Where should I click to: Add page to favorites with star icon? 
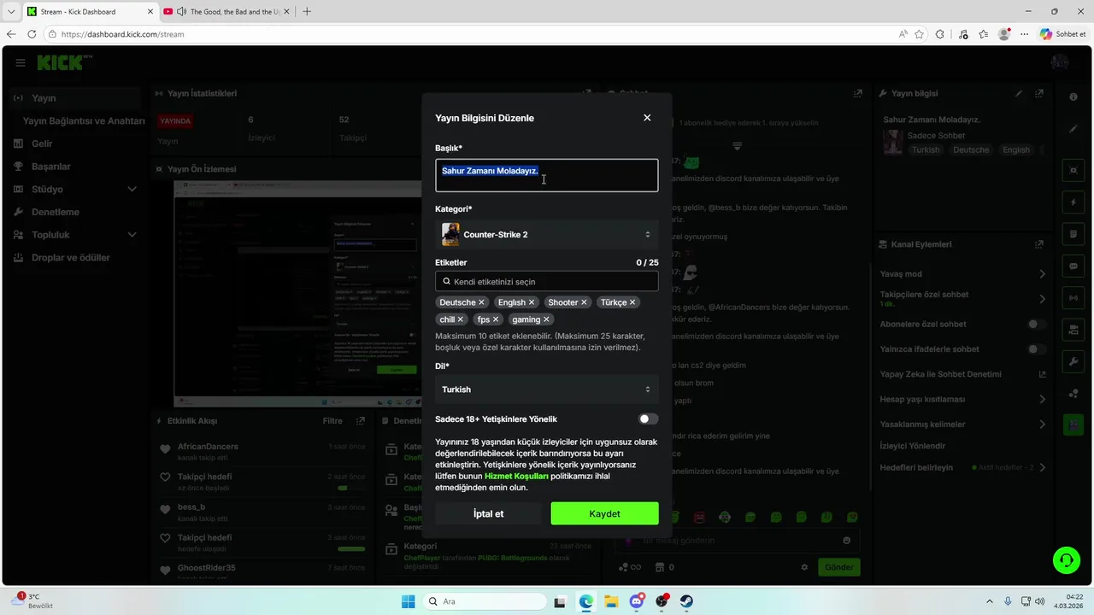[920, 34]
